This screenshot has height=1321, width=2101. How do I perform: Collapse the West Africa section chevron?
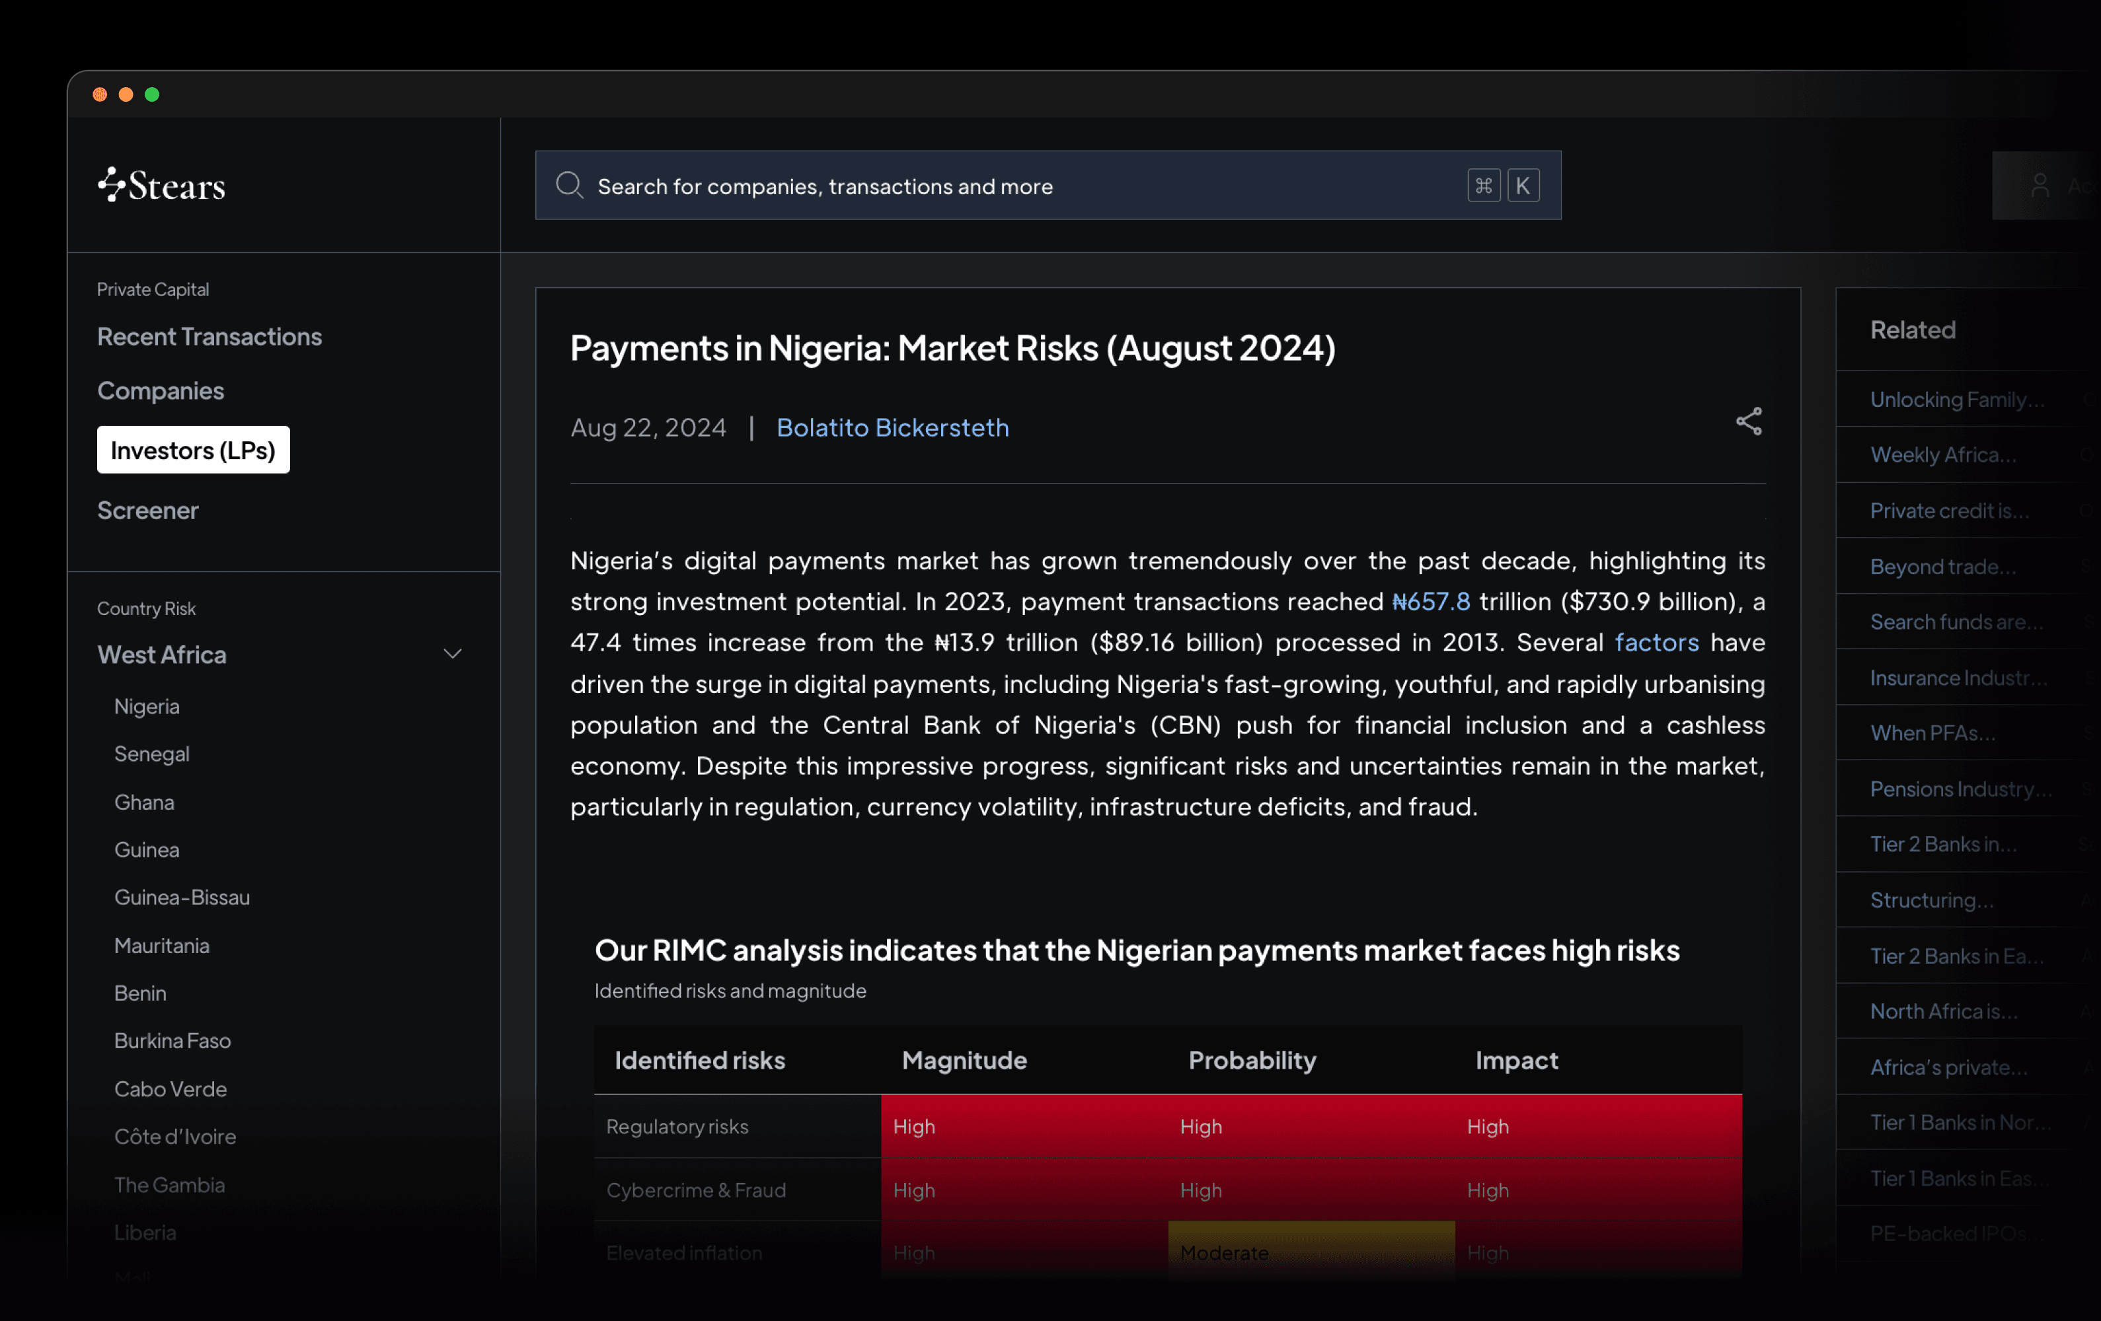point(452,654)
